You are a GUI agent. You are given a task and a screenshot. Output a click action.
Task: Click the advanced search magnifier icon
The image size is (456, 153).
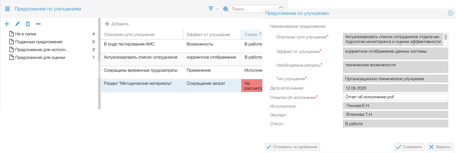pyautogui.click(x=225, y=9)
